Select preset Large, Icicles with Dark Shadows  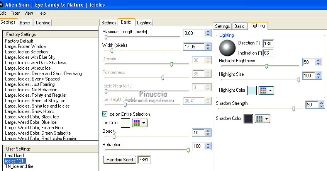click(36, 63)
